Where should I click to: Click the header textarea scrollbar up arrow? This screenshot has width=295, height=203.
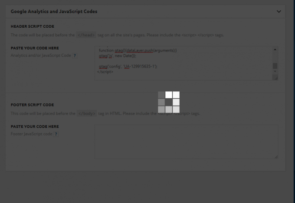click(275, 50)
